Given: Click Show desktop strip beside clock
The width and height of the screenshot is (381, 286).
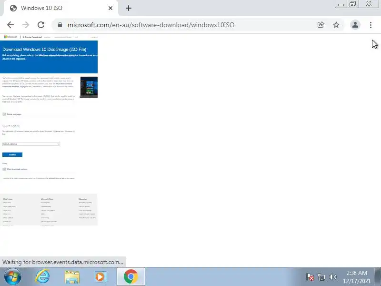Looking at the screenshot, I should pyautogui.click(x=377, y=277).
